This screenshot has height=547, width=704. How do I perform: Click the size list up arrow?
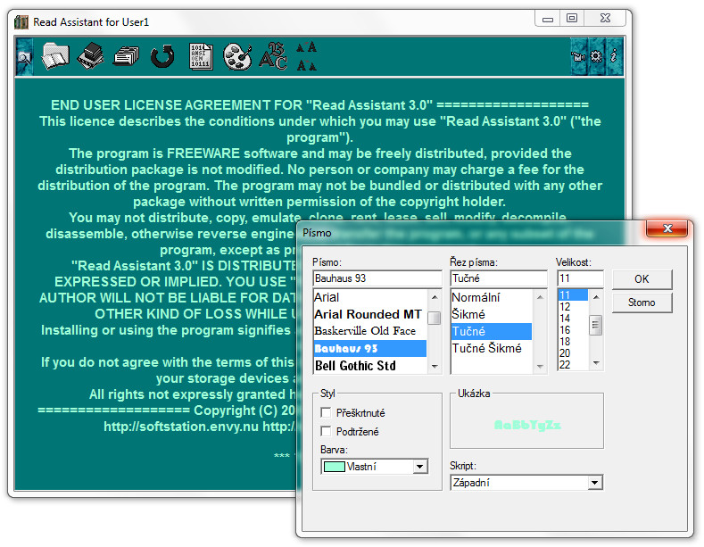[596, 297]
